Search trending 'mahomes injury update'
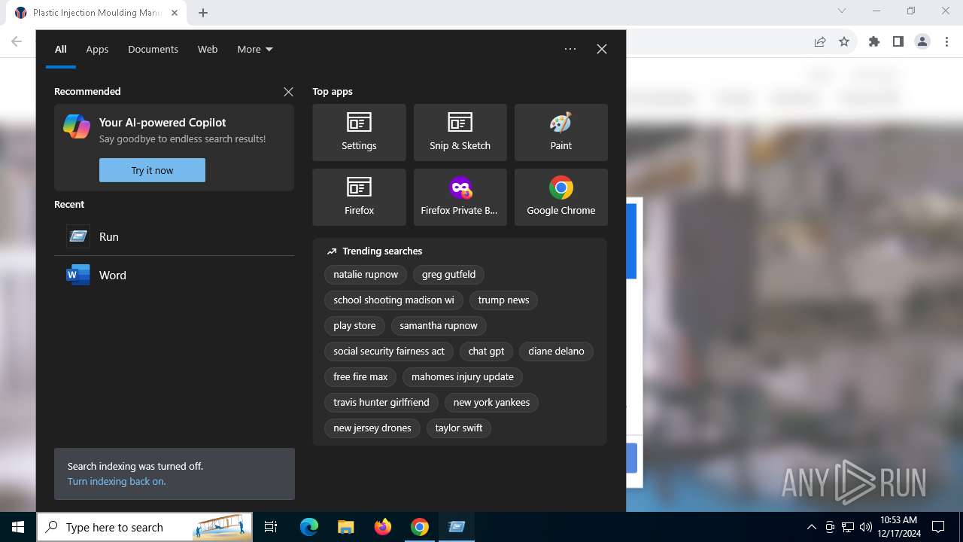This screenshot has height=542, width=963. coord(463,377)
